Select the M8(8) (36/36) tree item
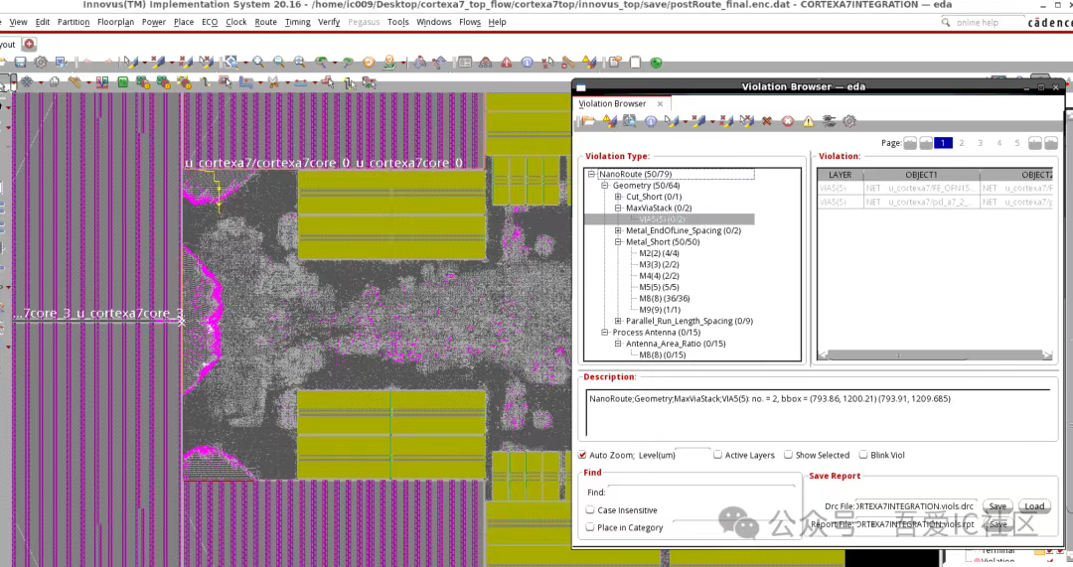This screenshot has height=567, width=1073. pyautogui.click(x=664, y=298)
